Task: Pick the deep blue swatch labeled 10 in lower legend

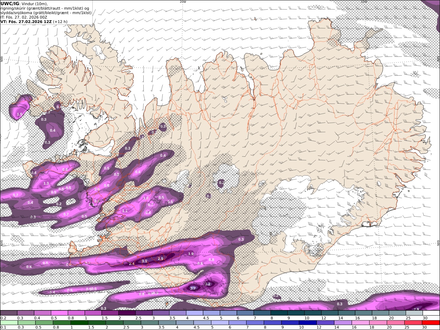Action: [307, 323]
